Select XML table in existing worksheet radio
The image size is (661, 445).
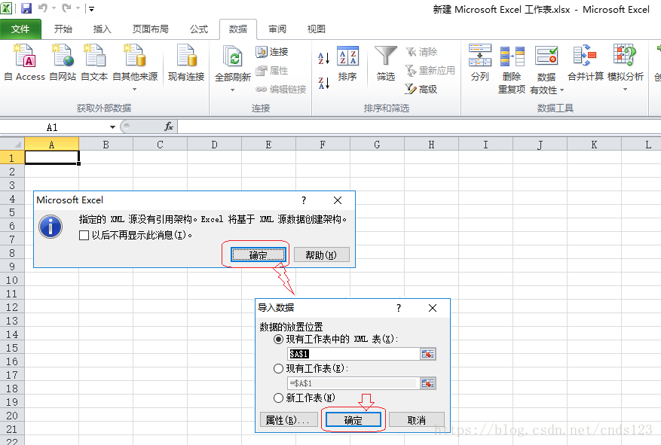click(x=278, y=340)
